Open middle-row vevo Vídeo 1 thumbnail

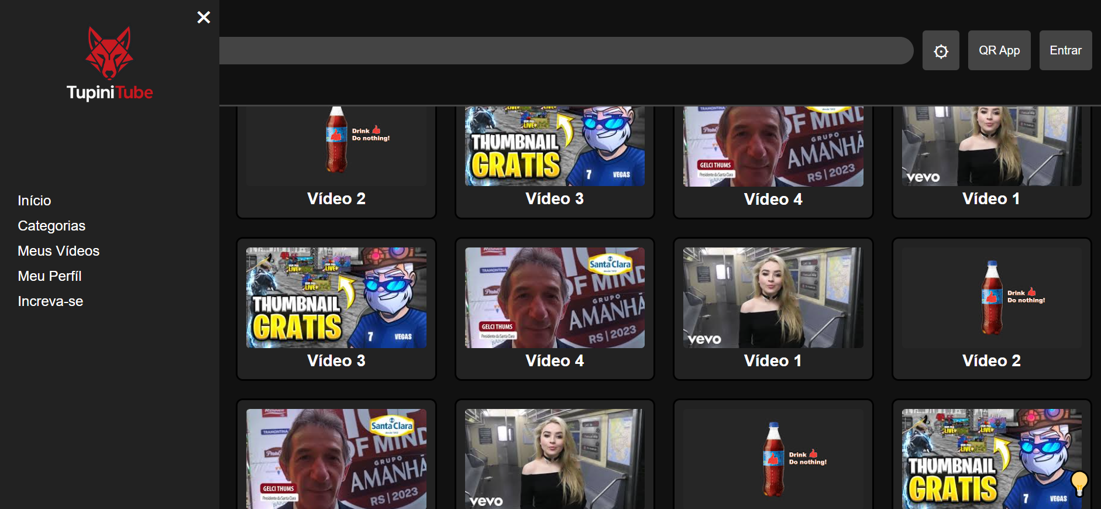pos(773,298)
